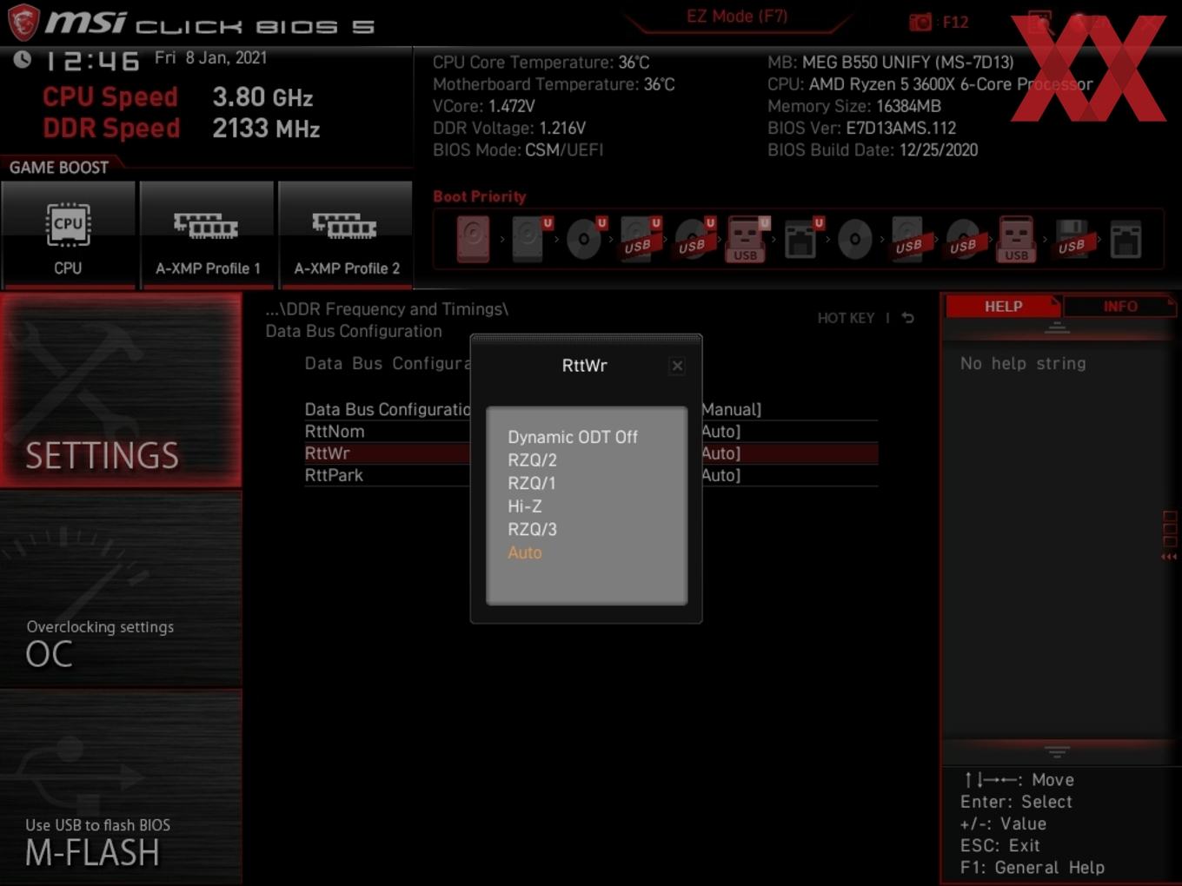1182x886 pixels.
Task: Switch to the HELP tab
Action: click(1003, 307)
